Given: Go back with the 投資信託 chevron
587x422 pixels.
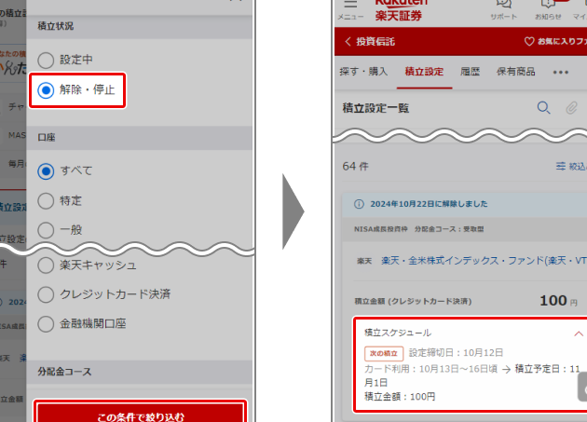Looking at the screenshot, I should (348, 42).
